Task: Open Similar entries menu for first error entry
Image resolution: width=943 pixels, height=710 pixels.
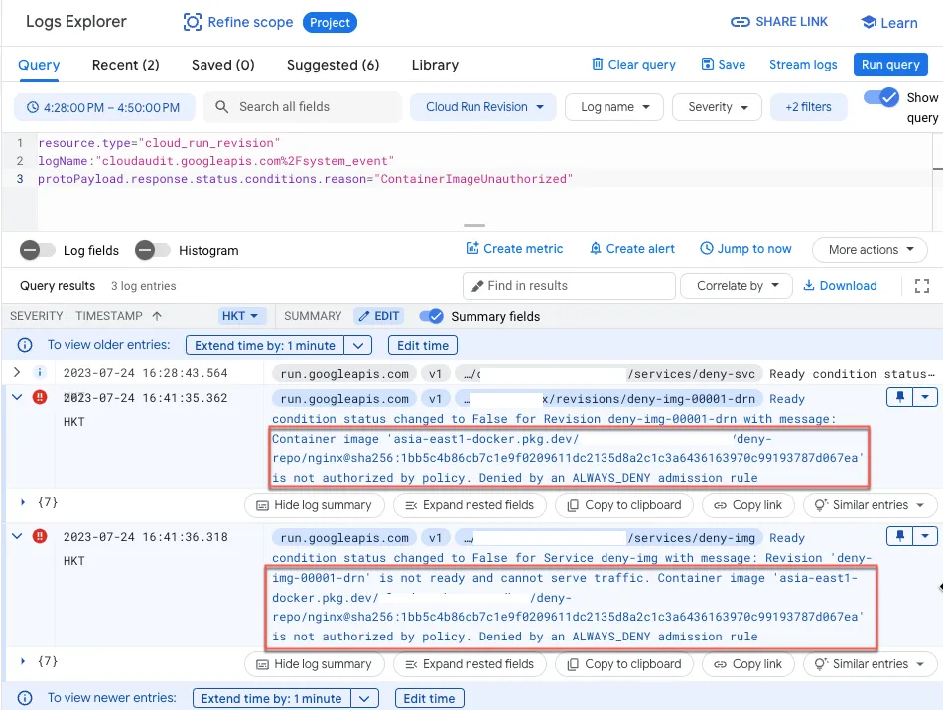Action: point(870,505)
